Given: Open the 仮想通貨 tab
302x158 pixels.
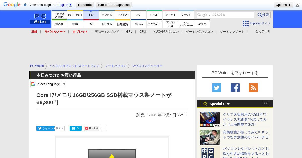Looking at the screenshot, I should point(123,24).
